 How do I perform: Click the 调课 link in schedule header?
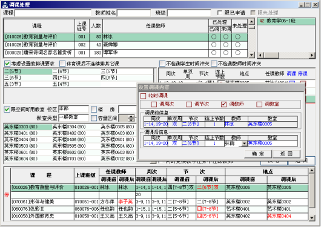pos(291,73)
